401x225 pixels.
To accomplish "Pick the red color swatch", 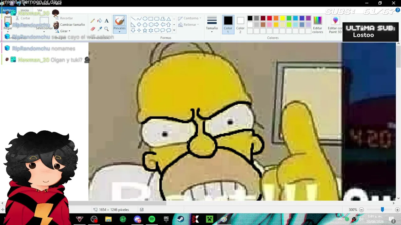I will point(269,18).
